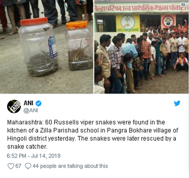Screen dimensions: 189x178
Task: Click the tweet text about Russells vipers
Action: [x=92, y=134]
